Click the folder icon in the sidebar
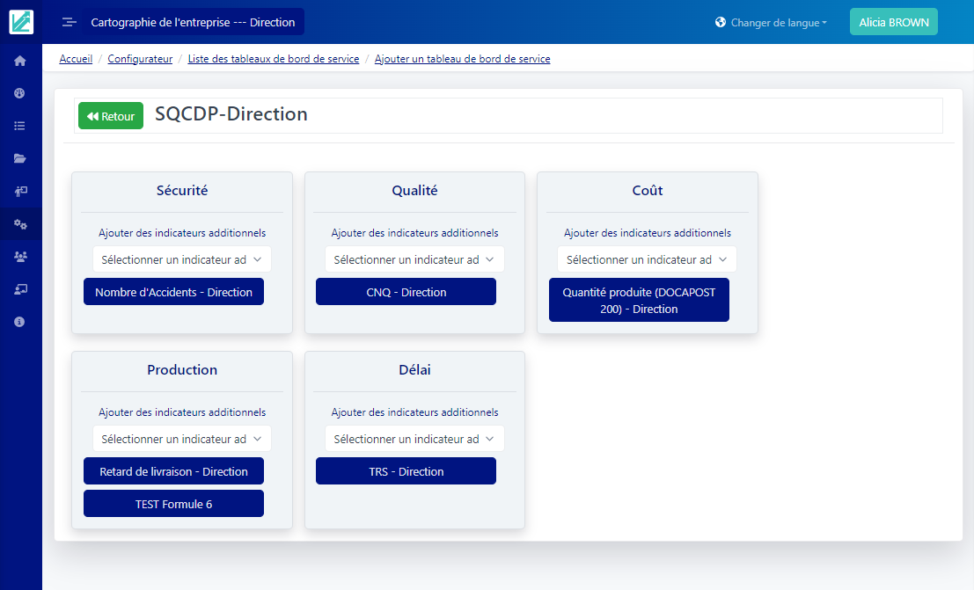The image size is (974, 590). click(x=19, y=158)
